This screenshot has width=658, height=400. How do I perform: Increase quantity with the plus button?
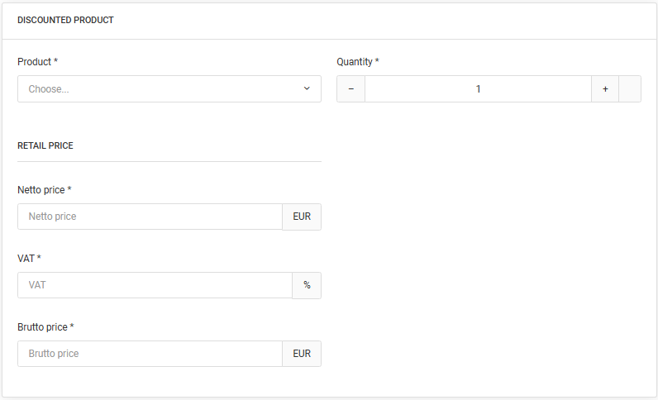pos(605,89)
